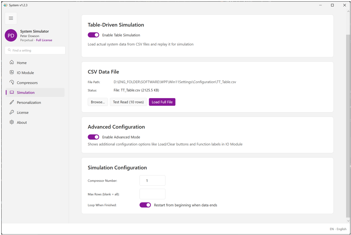Disable Loop When Finished restart option

point(145,205)
